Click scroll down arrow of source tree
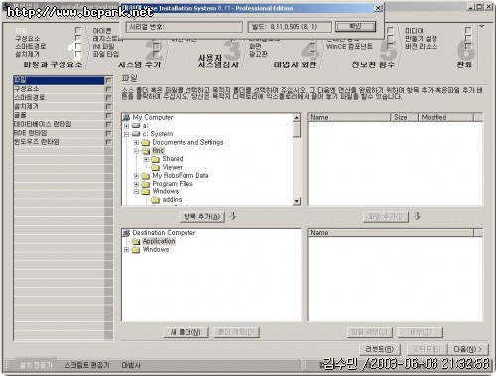 [297, 201]
